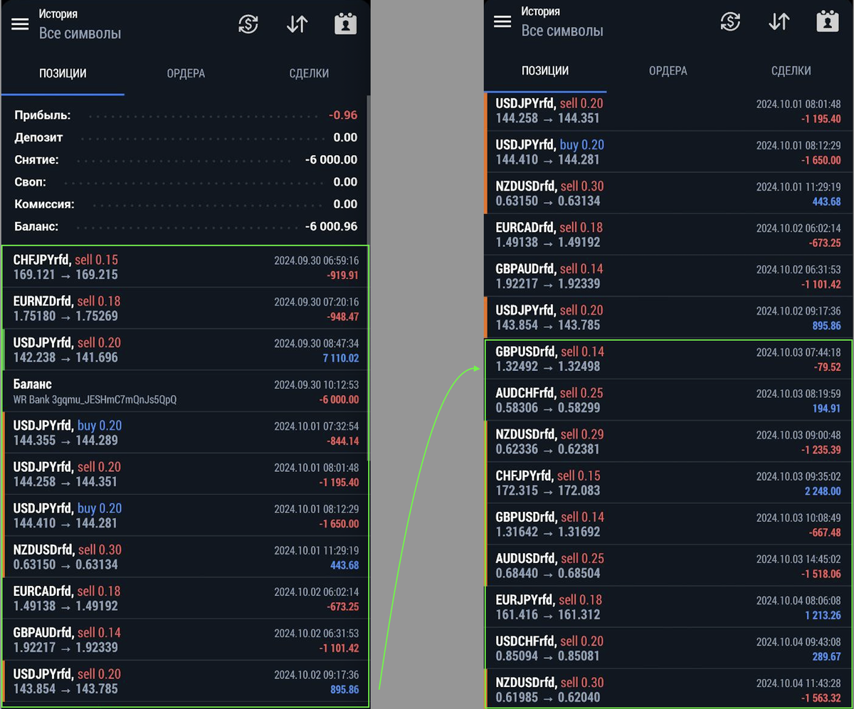The height and width of the screenshot is (709, 854).
Task: Open the calendar period icon in right screen
Action: [x=828, y=21]
